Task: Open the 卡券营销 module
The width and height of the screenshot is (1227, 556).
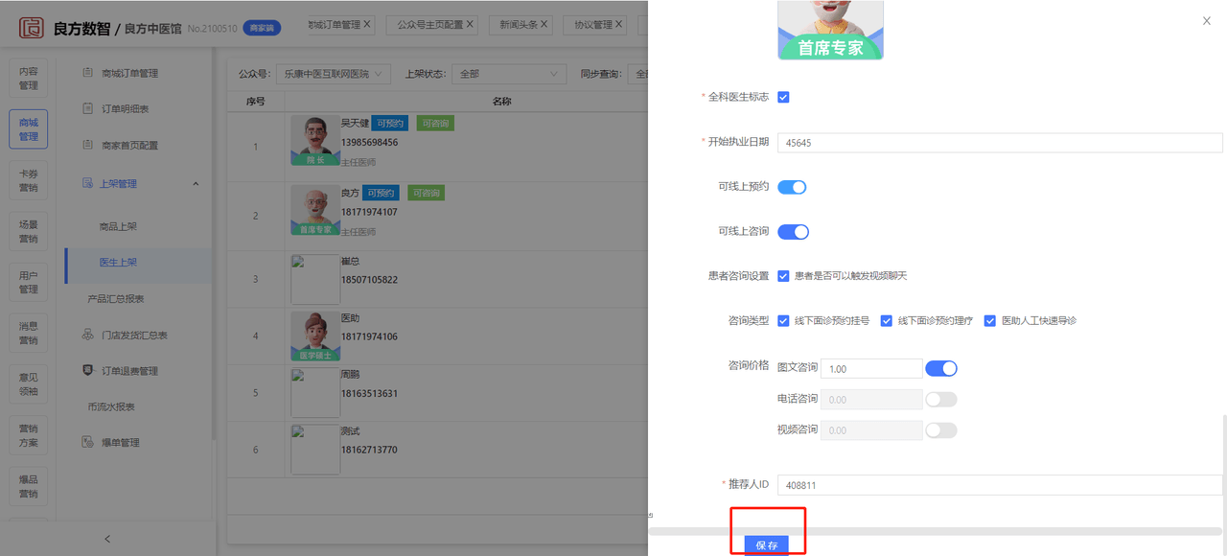Action: [29, 180]
